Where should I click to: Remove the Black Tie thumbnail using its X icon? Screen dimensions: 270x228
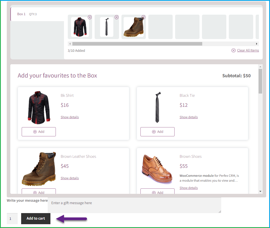point(117,17)
